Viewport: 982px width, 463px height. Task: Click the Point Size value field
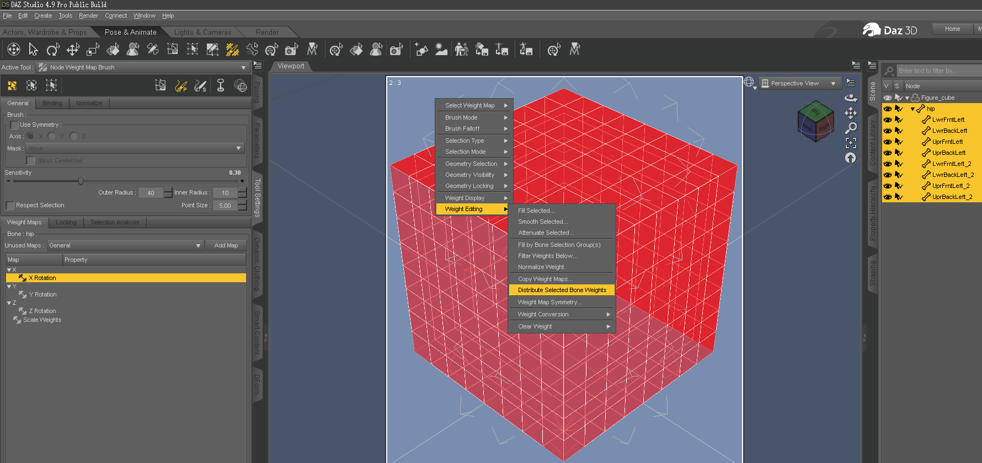[x=225, y=206]
